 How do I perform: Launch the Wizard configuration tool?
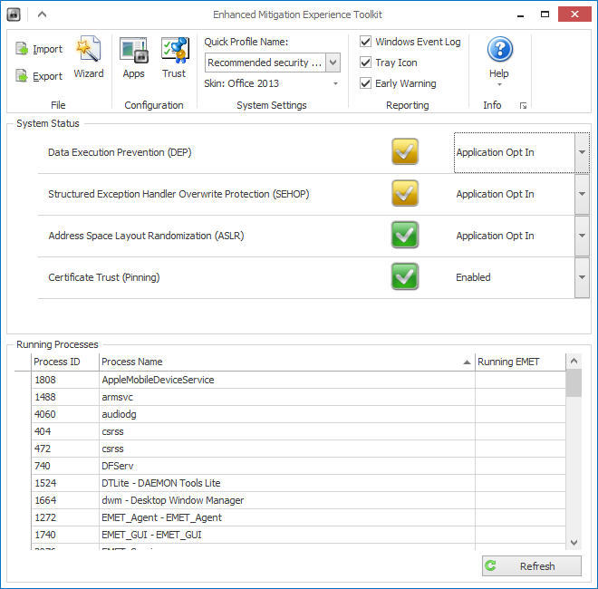(89, 57)
